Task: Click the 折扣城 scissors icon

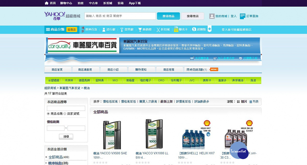Action: click(x=158, y=30)
